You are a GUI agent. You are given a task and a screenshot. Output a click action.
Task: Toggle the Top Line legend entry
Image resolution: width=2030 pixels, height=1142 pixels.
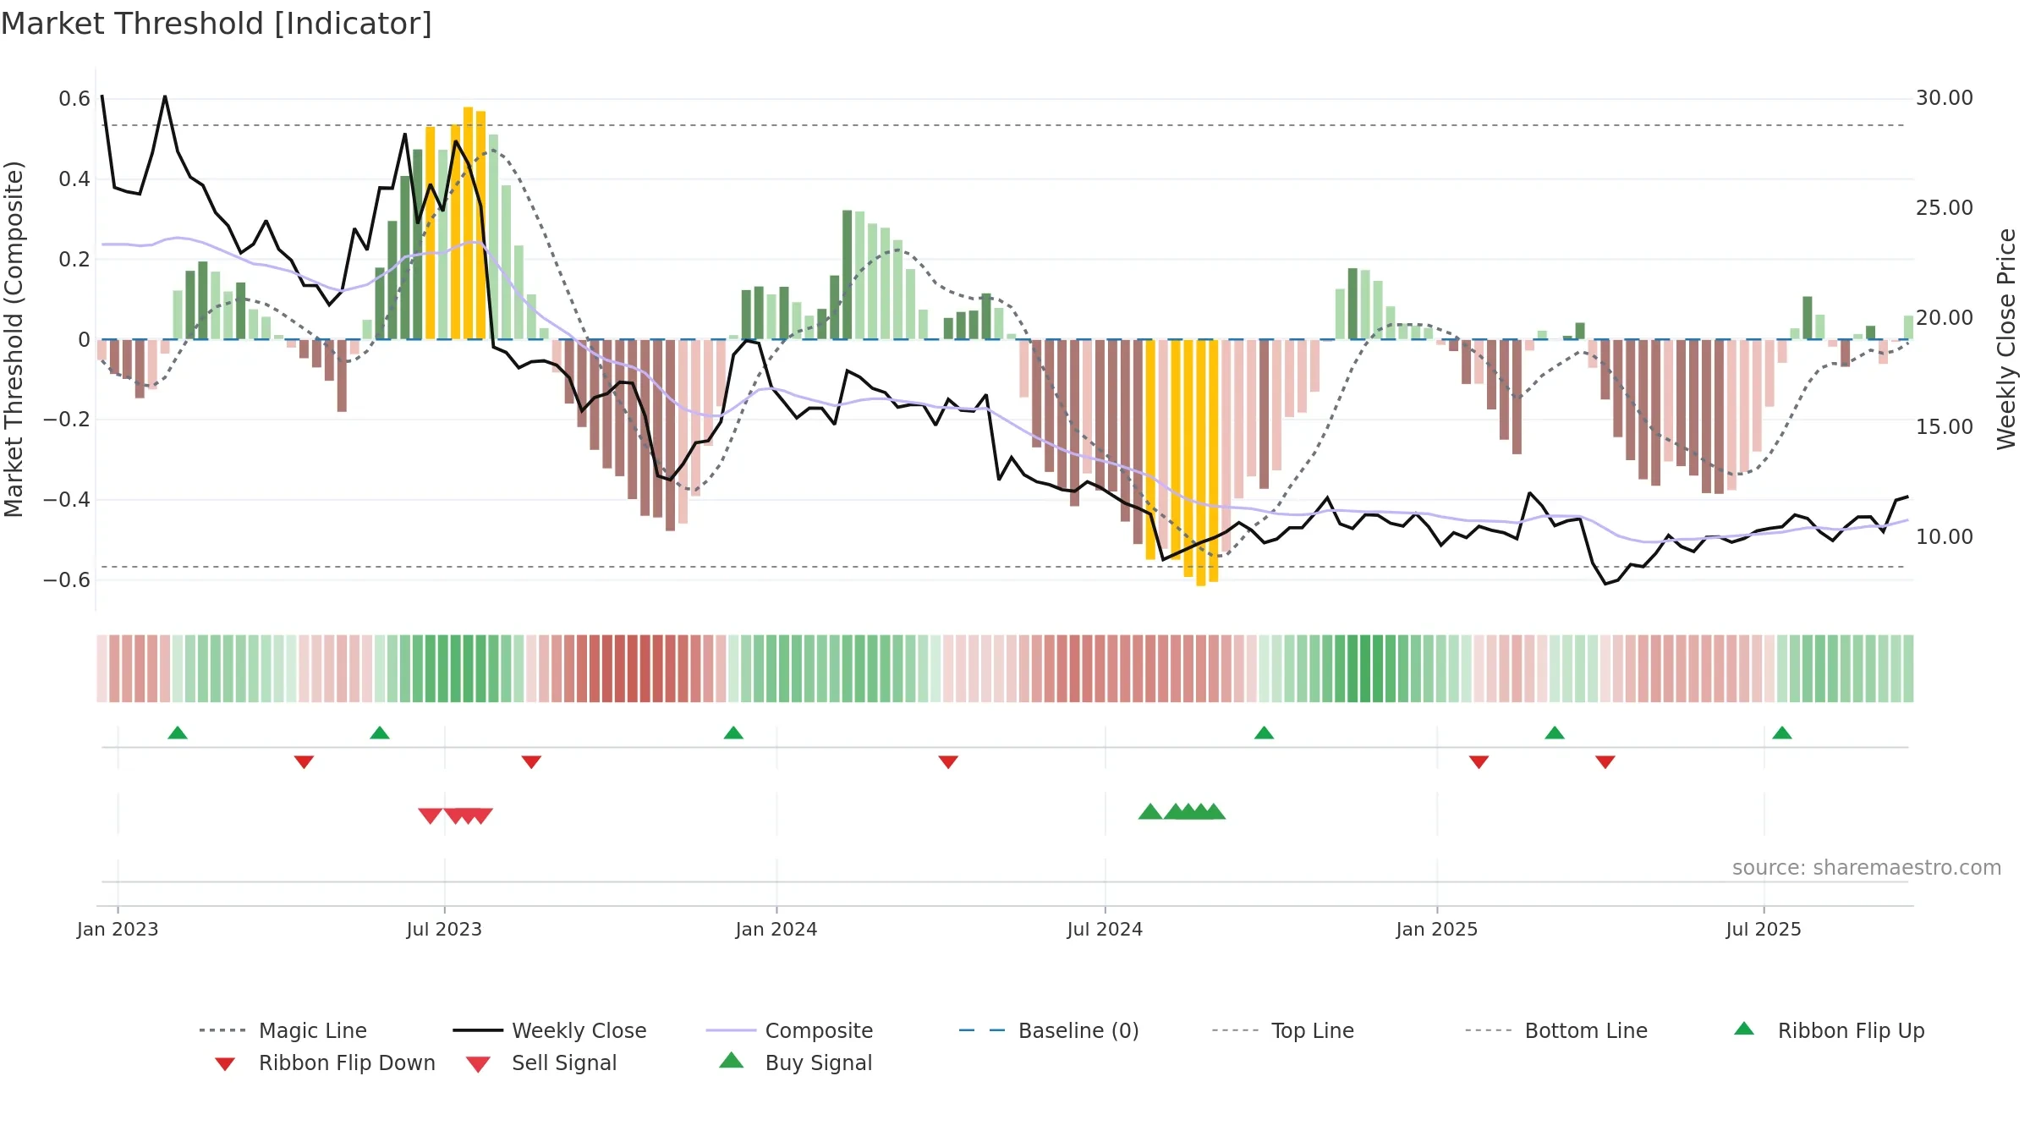(1283, 1030)
